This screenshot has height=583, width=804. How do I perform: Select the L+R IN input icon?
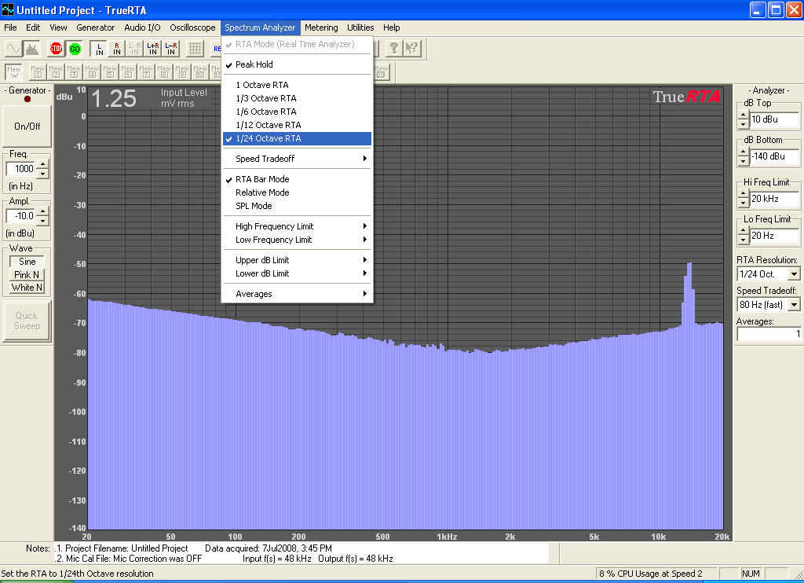(x=153, y=49)
